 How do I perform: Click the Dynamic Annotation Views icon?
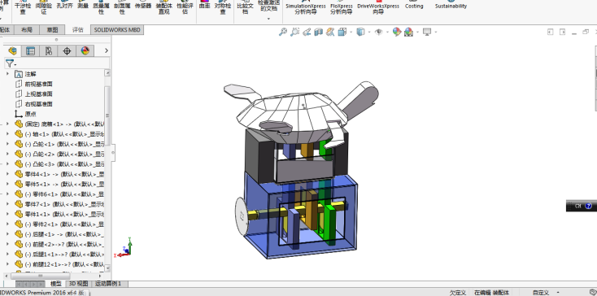[x=330, y=32]
